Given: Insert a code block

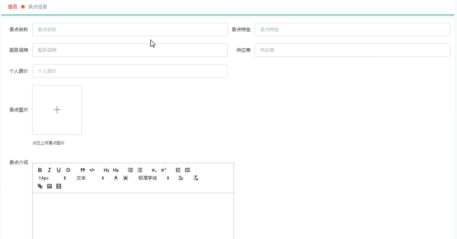Looking at the screenshot, I should click(x=92, y=170).
